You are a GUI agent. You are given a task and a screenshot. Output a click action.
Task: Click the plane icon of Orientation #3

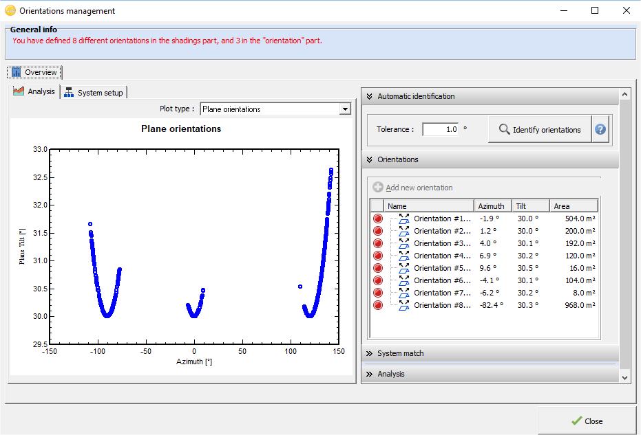(x=404, y=244)
